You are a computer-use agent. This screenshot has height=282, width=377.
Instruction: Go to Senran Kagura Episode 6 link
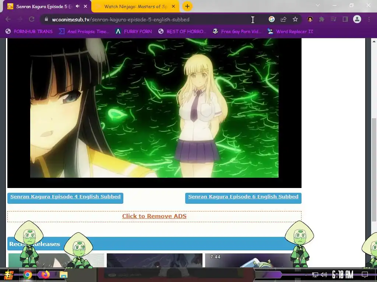(243, 197)
